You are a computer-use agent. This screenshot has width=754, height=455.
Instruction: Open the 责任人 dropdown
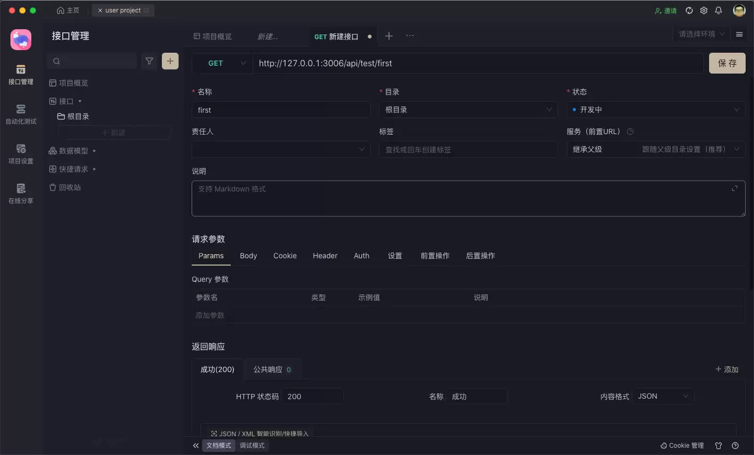click(281, 149)
